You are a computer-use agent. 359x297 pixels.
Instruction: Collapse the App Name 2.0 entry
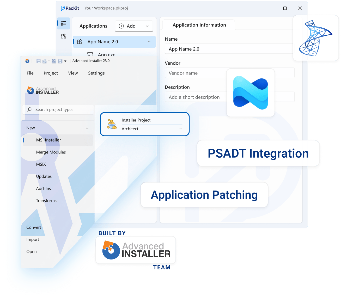coord(149,41)
